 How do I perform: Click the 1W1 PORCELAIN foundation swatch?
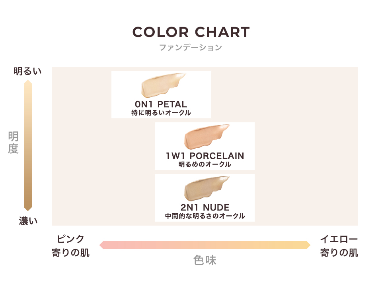pyautogui.click(x=207, y=137)
